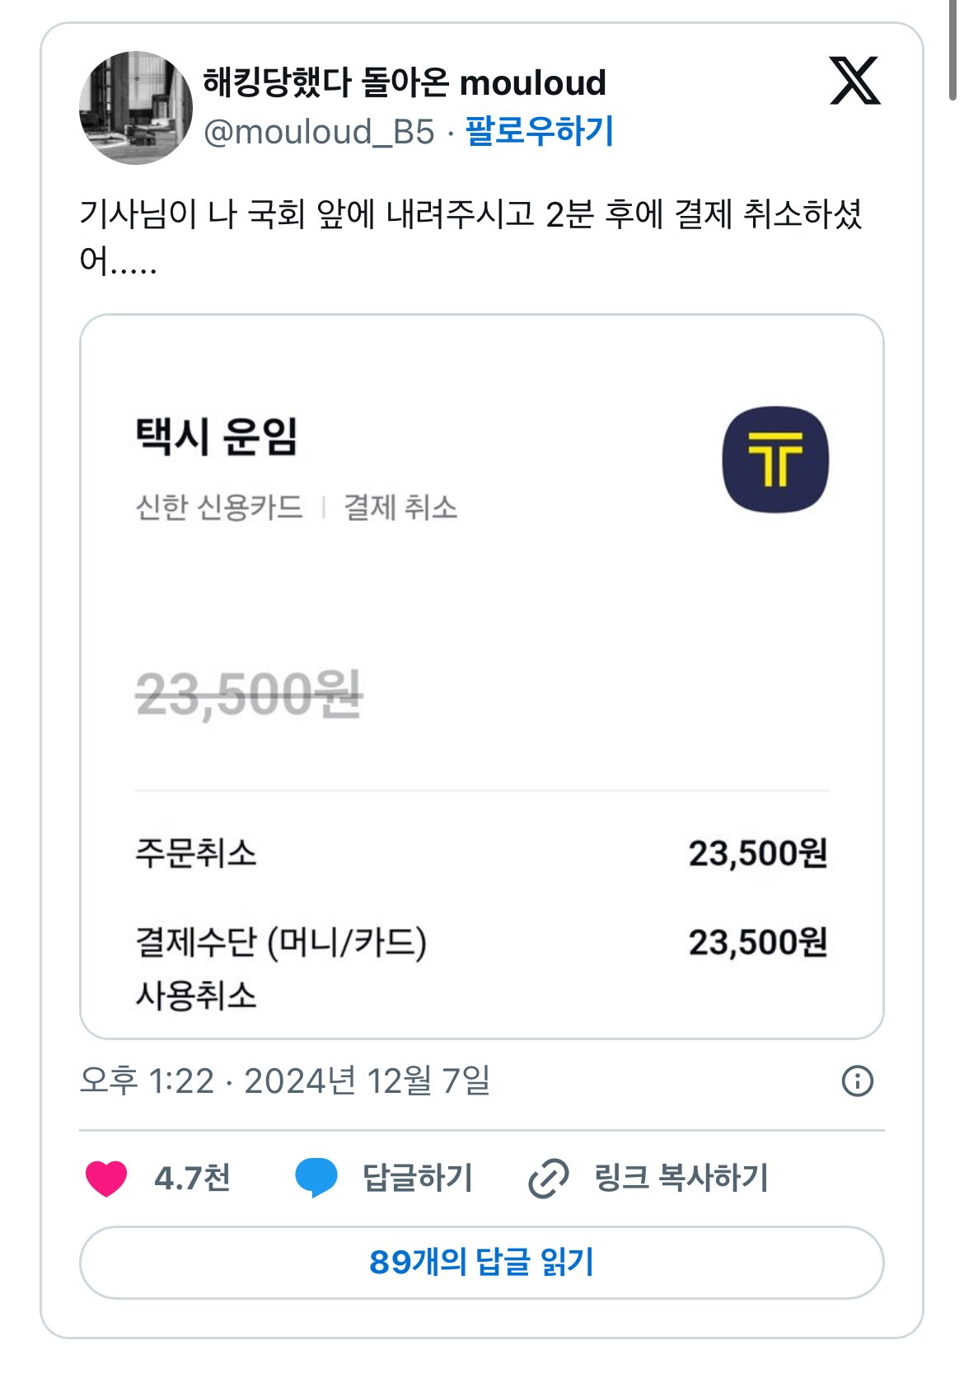The width and height of the screenshot is (964, 1383).
Task: Click the X logo icon
Action: coord(854,81)
